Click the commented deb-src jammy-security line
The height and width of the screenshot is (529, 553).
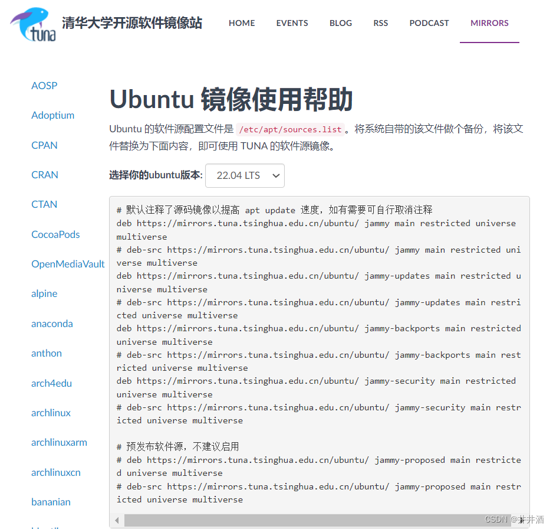tap(319, 414)
